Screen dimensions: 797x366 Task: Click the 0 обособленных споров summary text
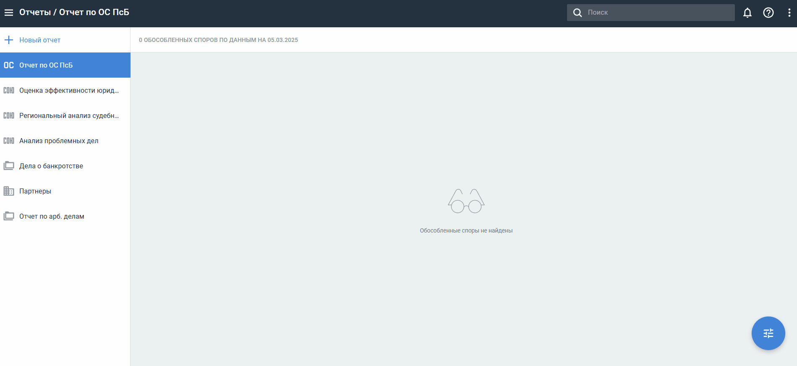click(218, 40)
